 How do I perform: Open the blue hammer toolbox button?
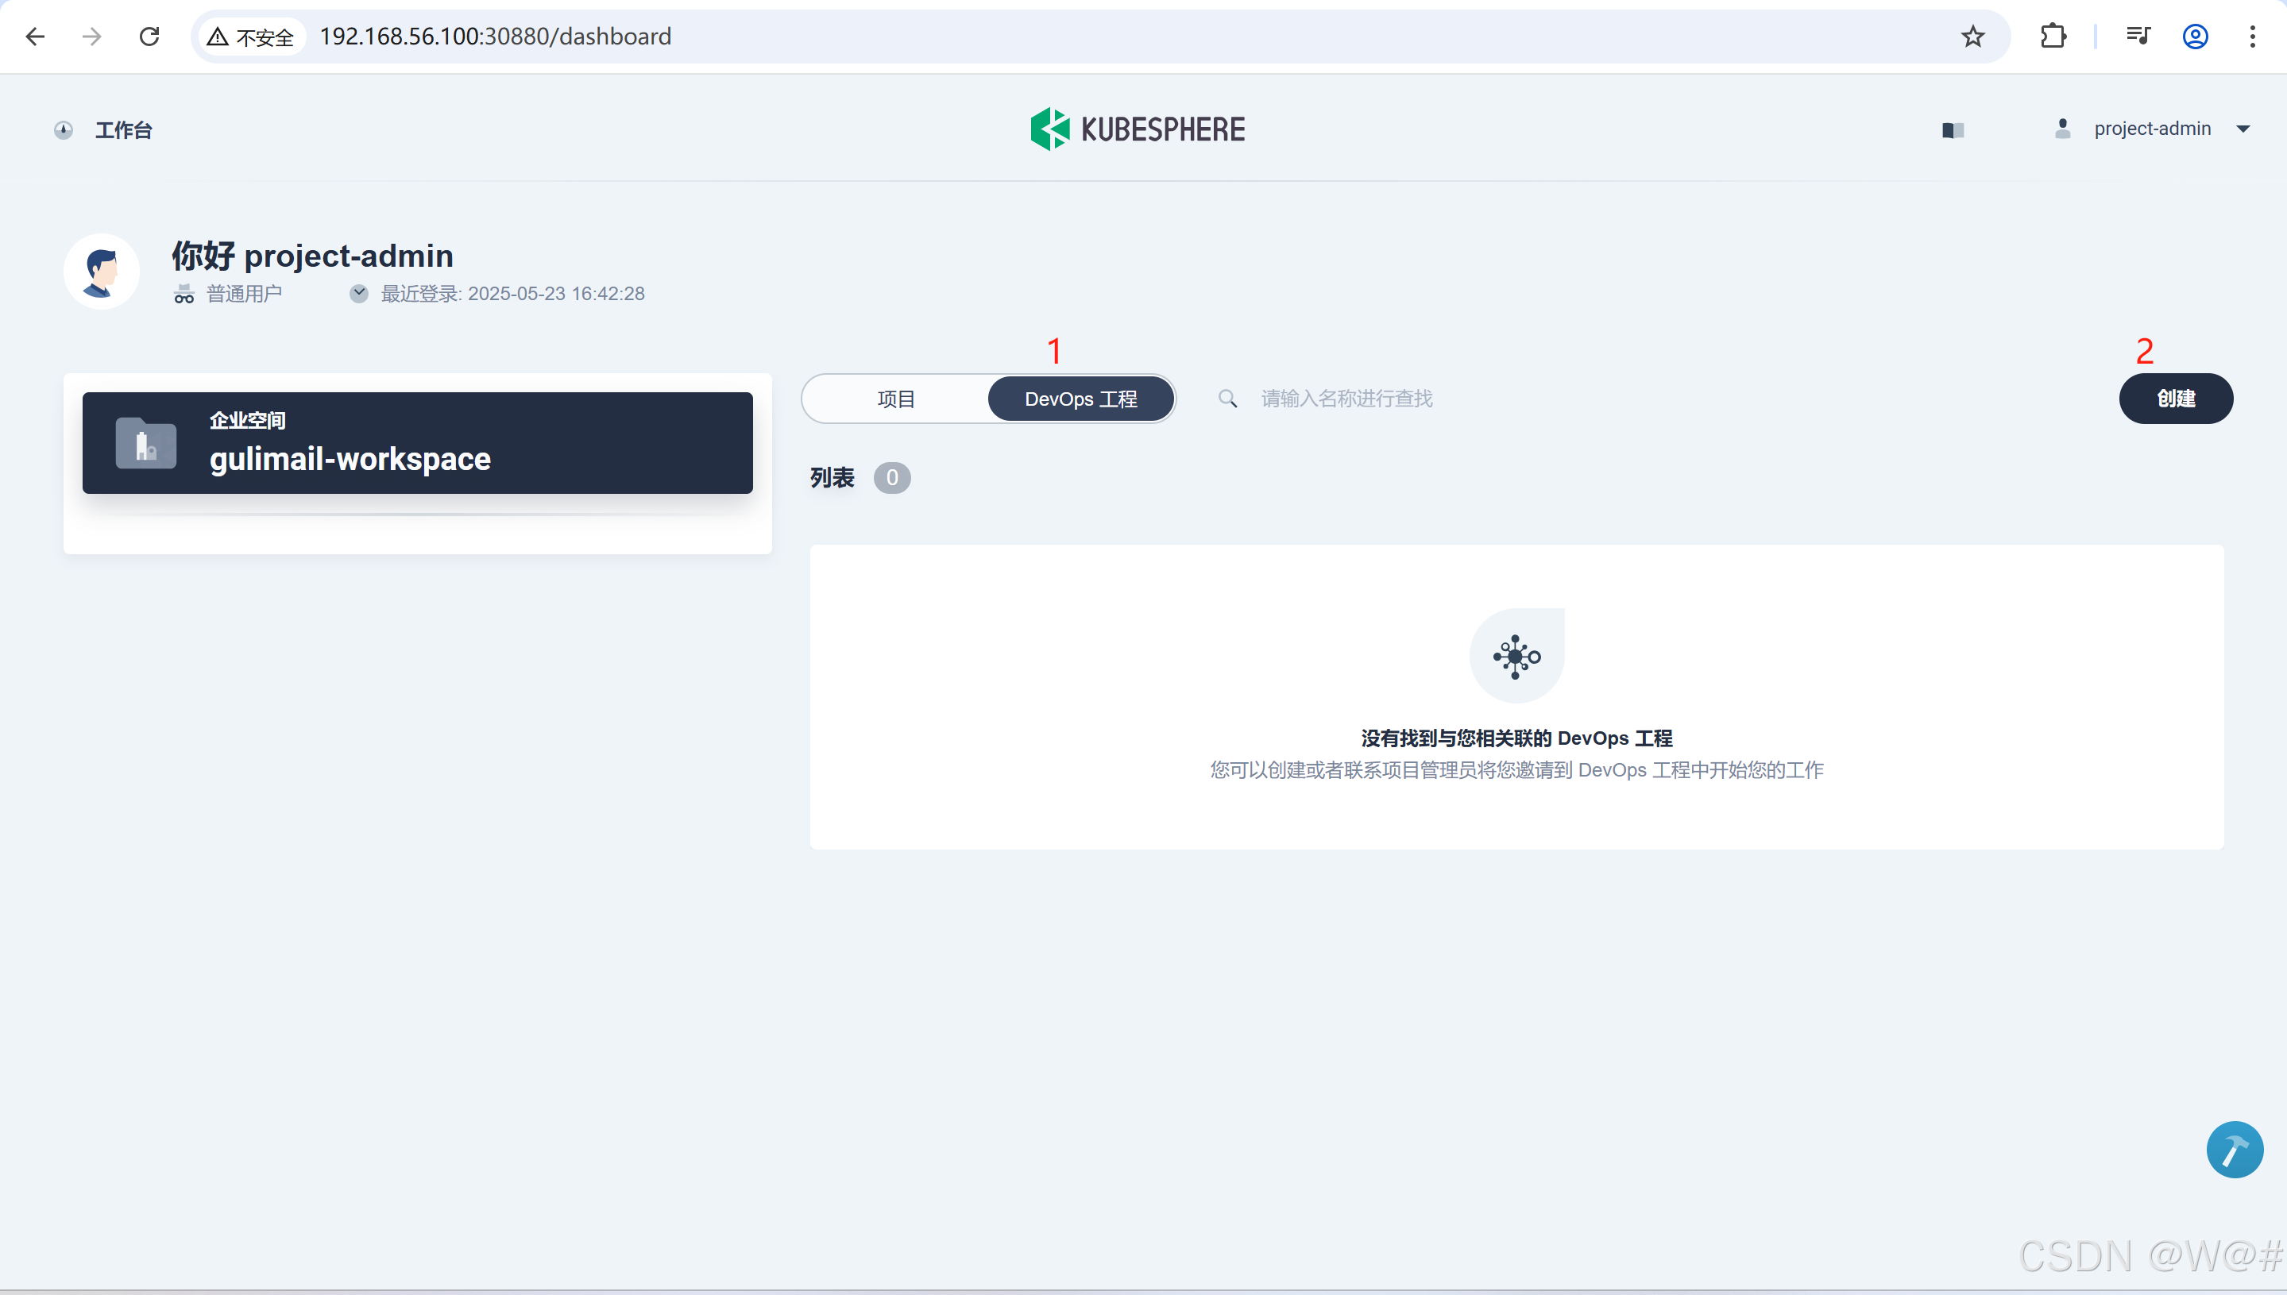tap(2235, 1150)
